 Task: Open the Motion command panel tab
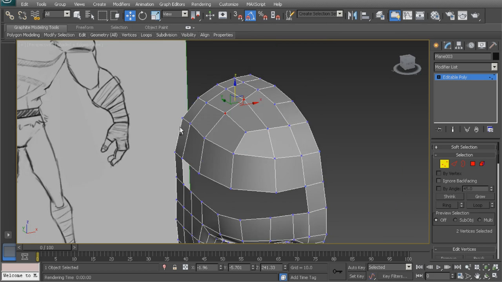point(471,45)
